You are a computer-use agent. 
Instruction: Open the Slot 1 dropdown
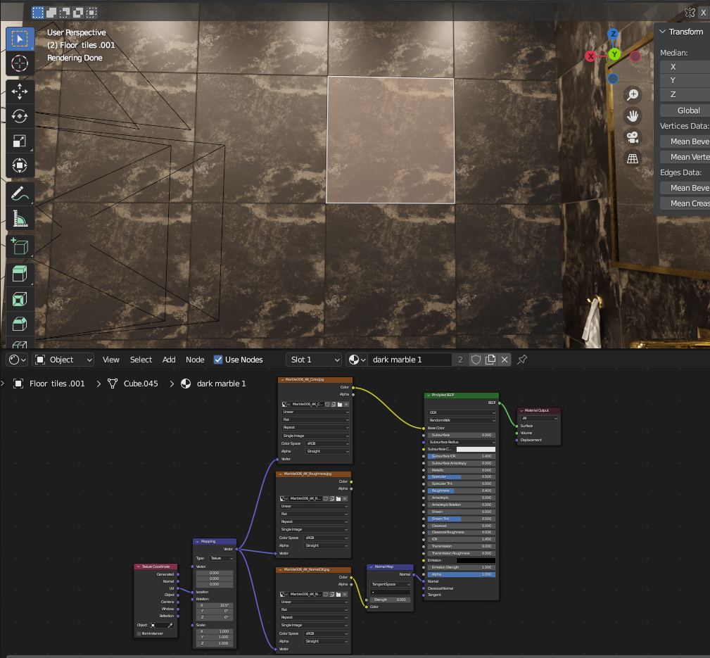click(x=314, y=360)
